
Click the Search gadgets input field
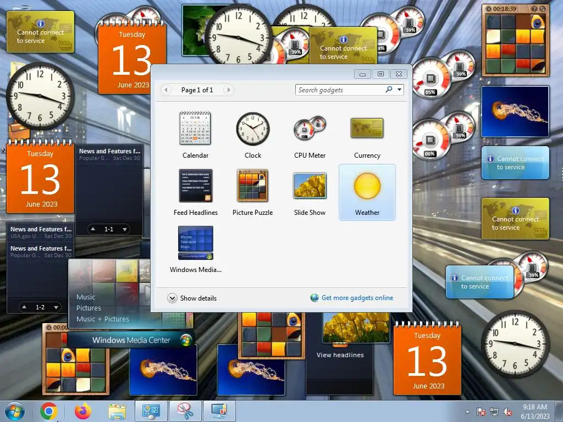[x=340, y=90]
